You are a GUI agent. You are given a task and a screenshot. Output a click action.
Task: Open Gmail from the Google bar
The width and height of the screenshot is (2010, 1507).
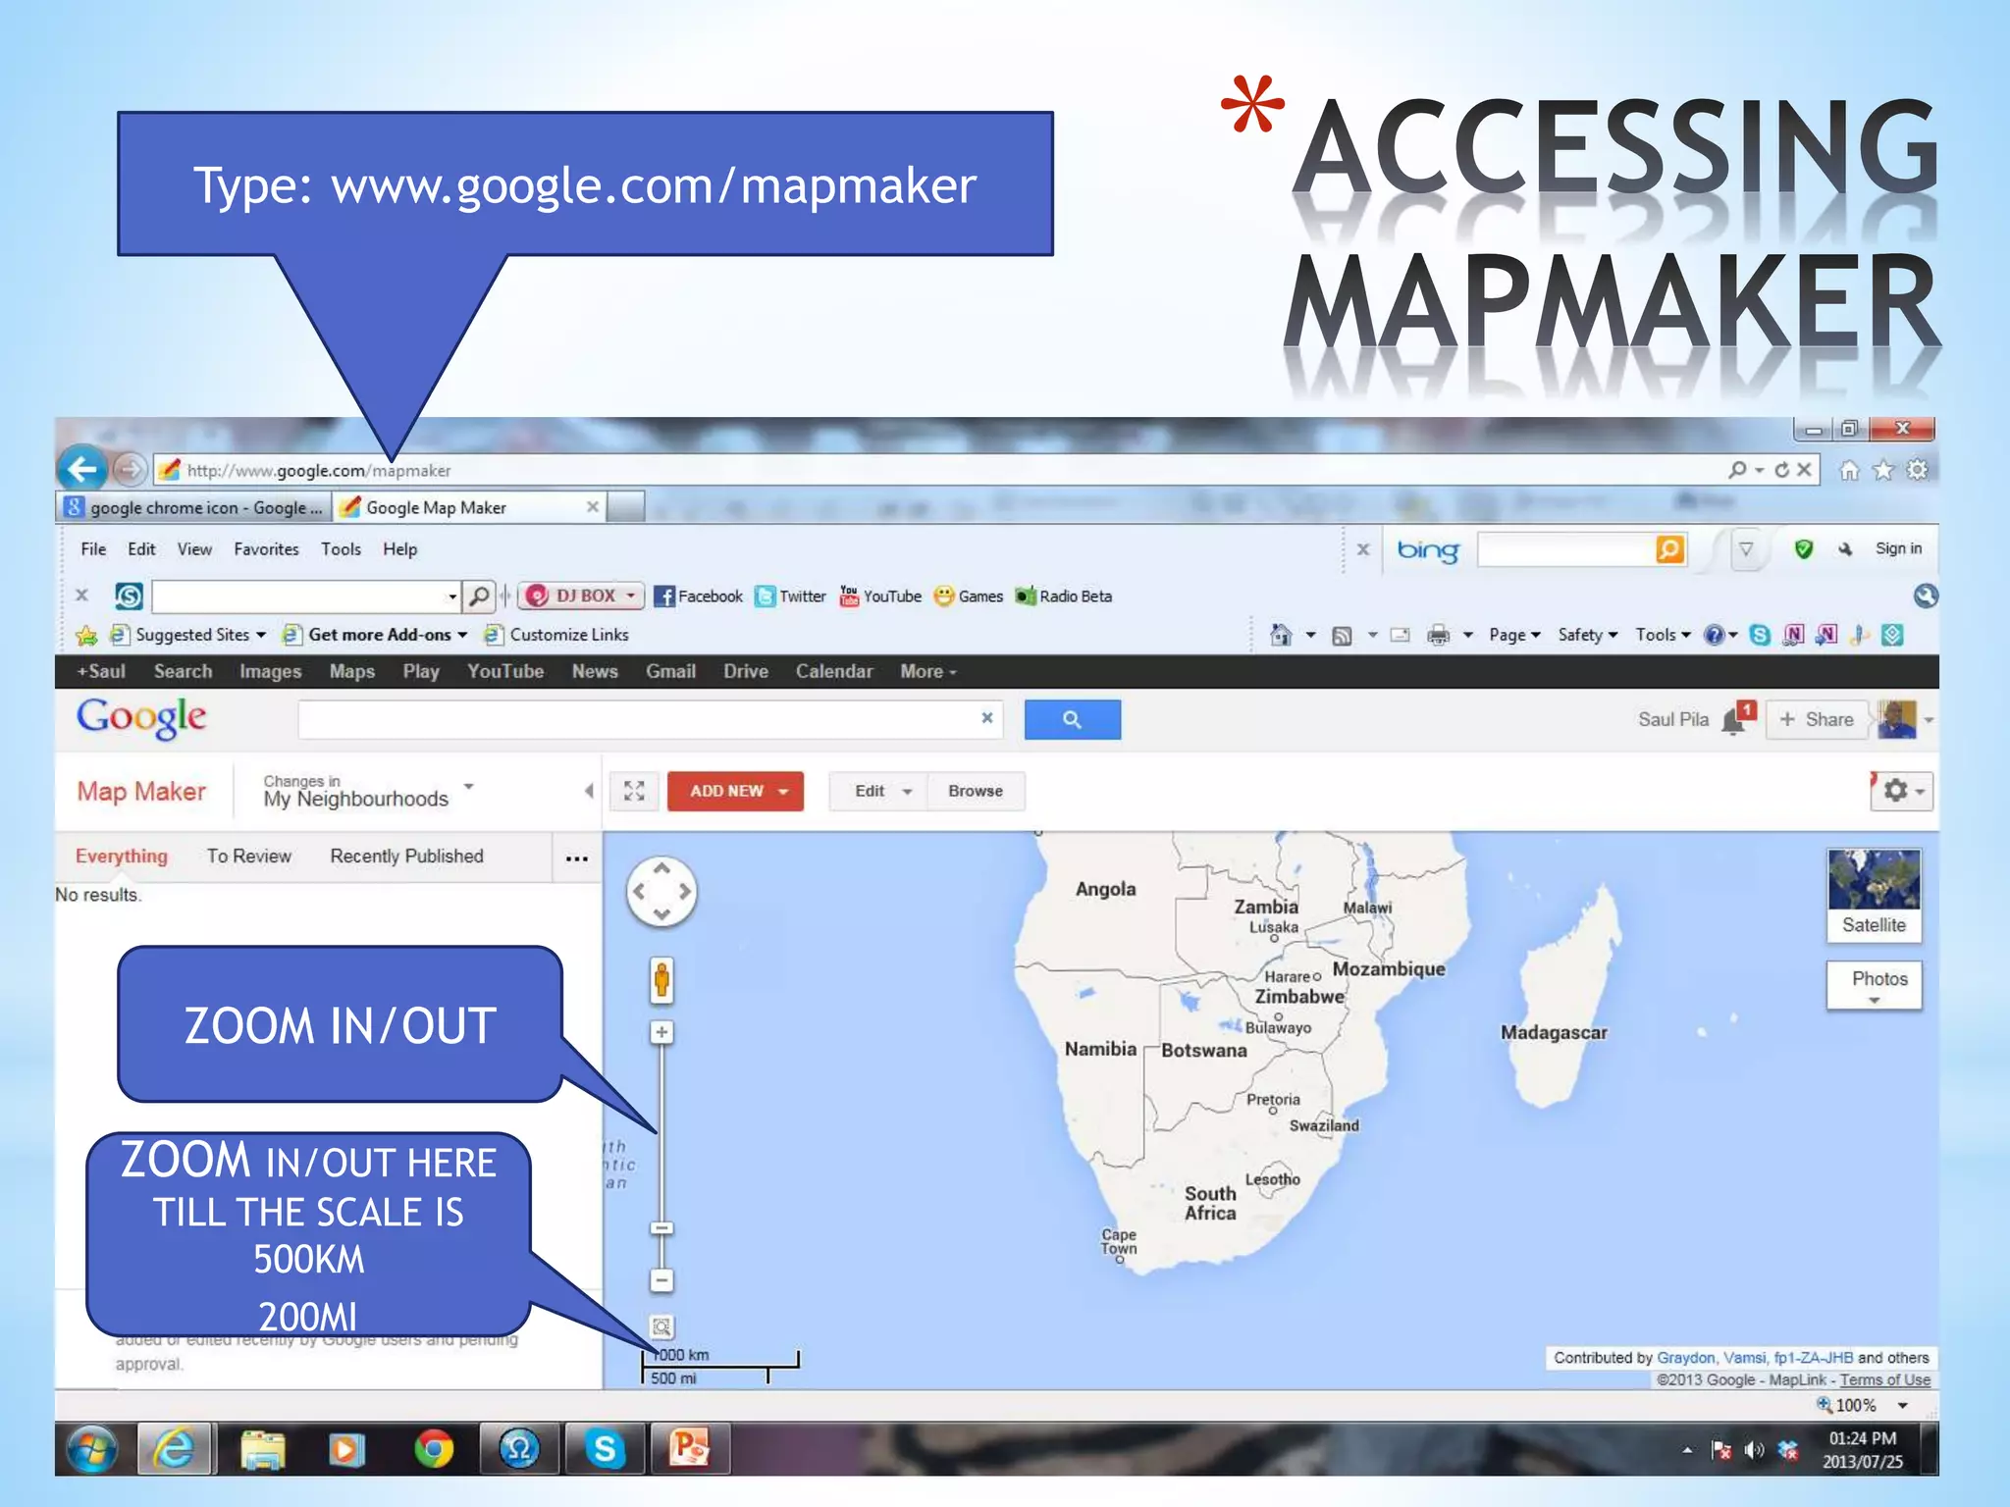tap(670, 672)
